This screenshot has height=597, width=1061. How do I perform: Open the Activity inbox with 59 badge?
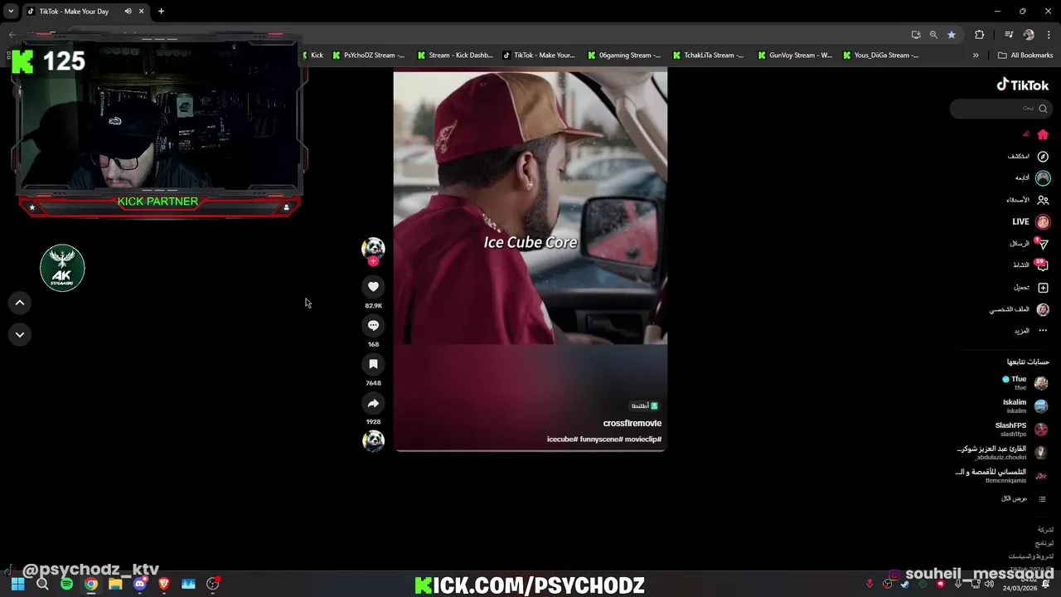[1042, 265]
